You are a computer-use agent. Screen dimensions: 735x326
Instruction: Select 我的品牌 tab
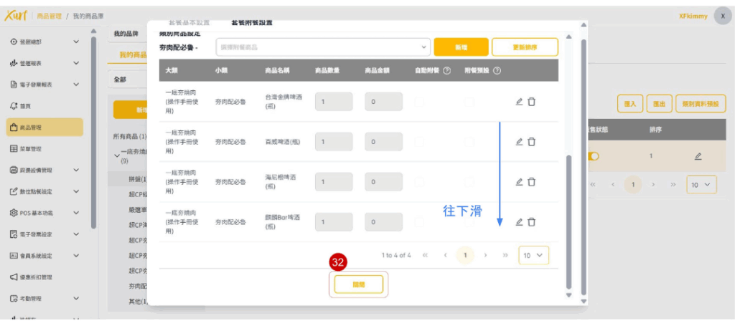[126, 34]
